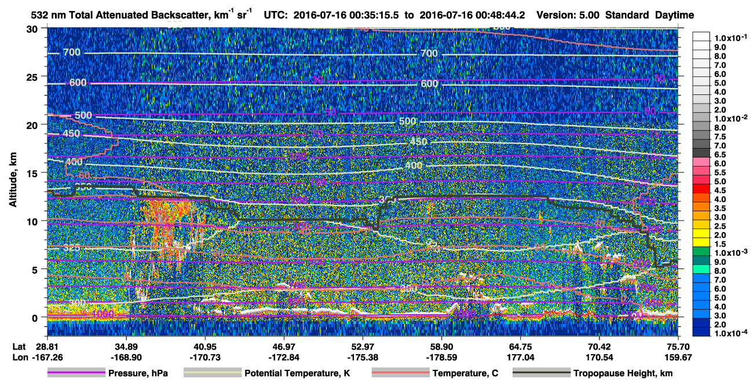Screen dimensions: 753x386
Task: Click the 'Lat' row label
Action: [x=19, y=346]
